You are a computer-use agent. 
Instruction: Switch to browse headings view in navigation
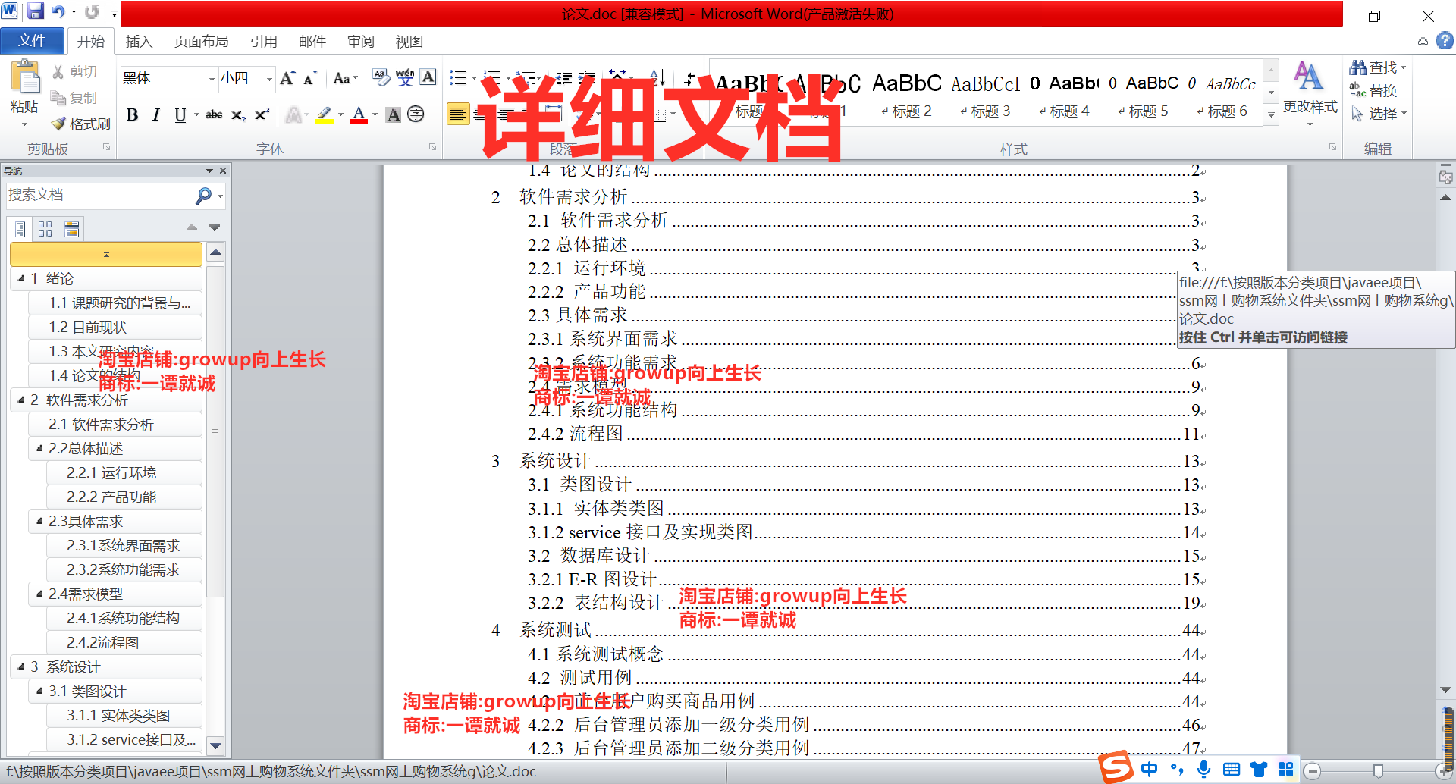point(20,228)
